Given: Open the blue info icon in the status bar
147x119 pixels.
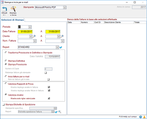Looking at the screenshot, I should [x=141, y=117].
